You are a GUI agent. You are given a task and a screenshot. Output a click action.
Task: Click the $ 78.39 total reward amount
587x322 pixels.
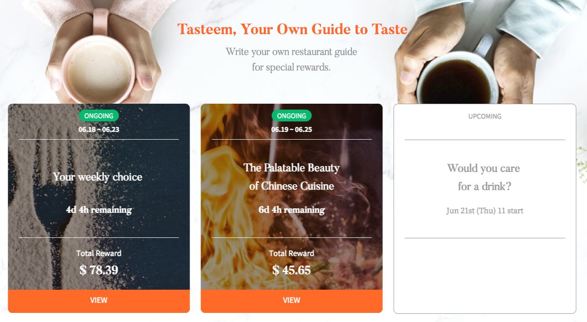pyautogui.click(x=99, y=270)
